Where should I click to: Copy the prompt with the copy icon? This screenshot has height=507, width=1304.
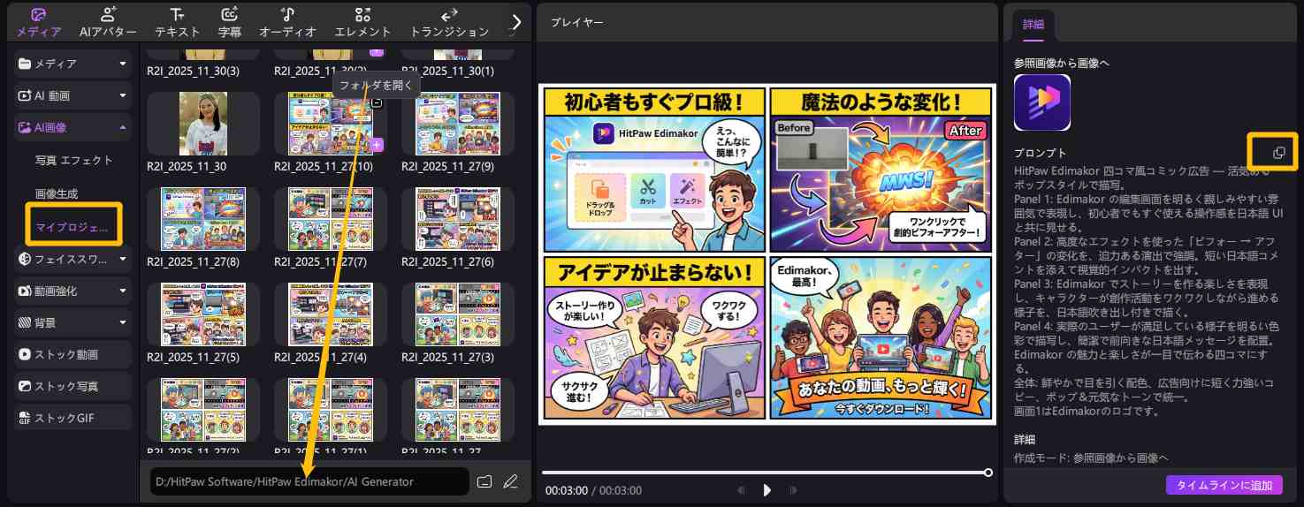[1278, 153]
